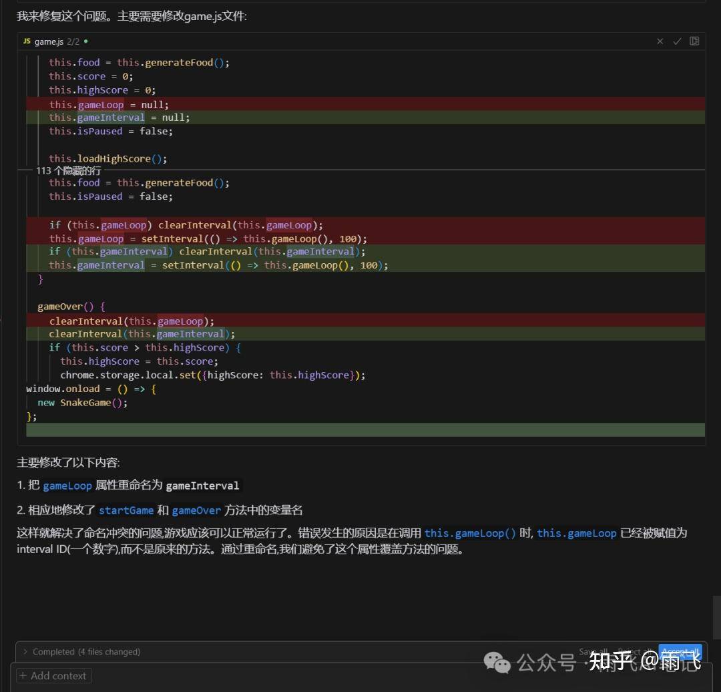This screenshot has height=692, width=721.
Task: Click the Accept all button
Action: point(680,651)
